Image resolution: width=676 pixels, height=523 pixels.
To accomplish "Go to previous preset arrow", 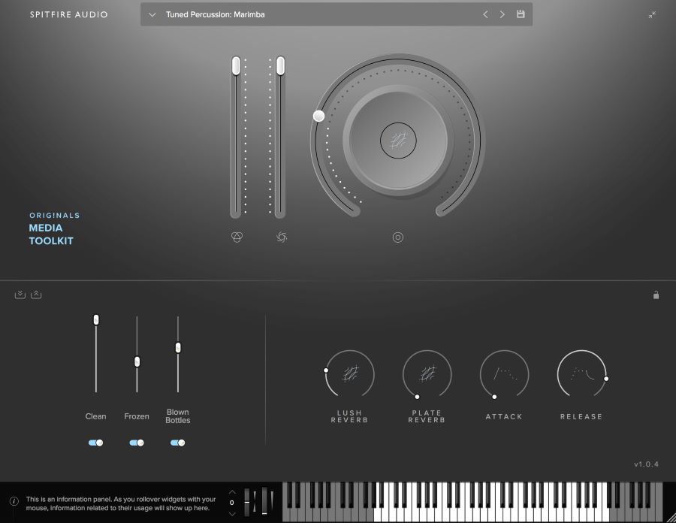I will (x=485, y=14).
